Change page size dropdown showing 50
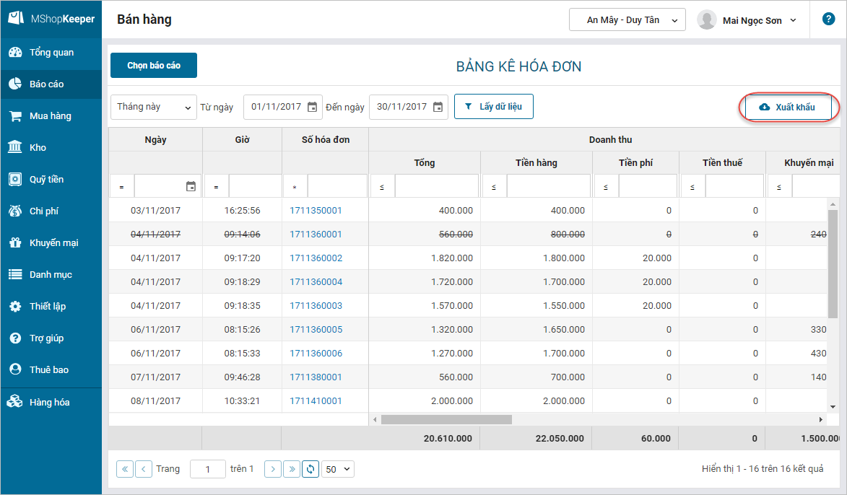Viewport: 847px width, 495px height. 338,469
